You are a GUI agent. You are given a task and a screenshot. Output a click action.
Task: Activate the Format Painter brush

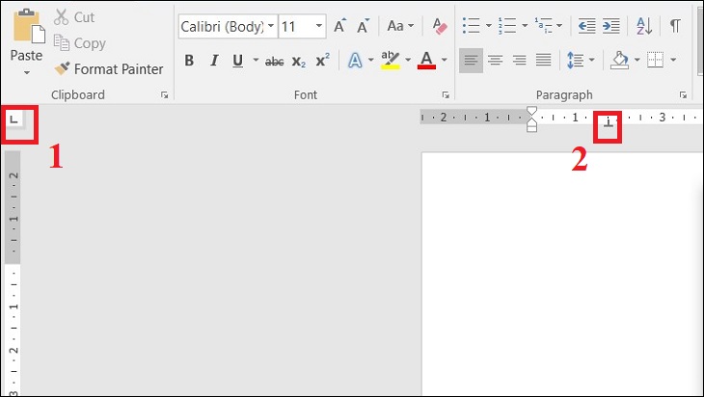pos(109,69)
